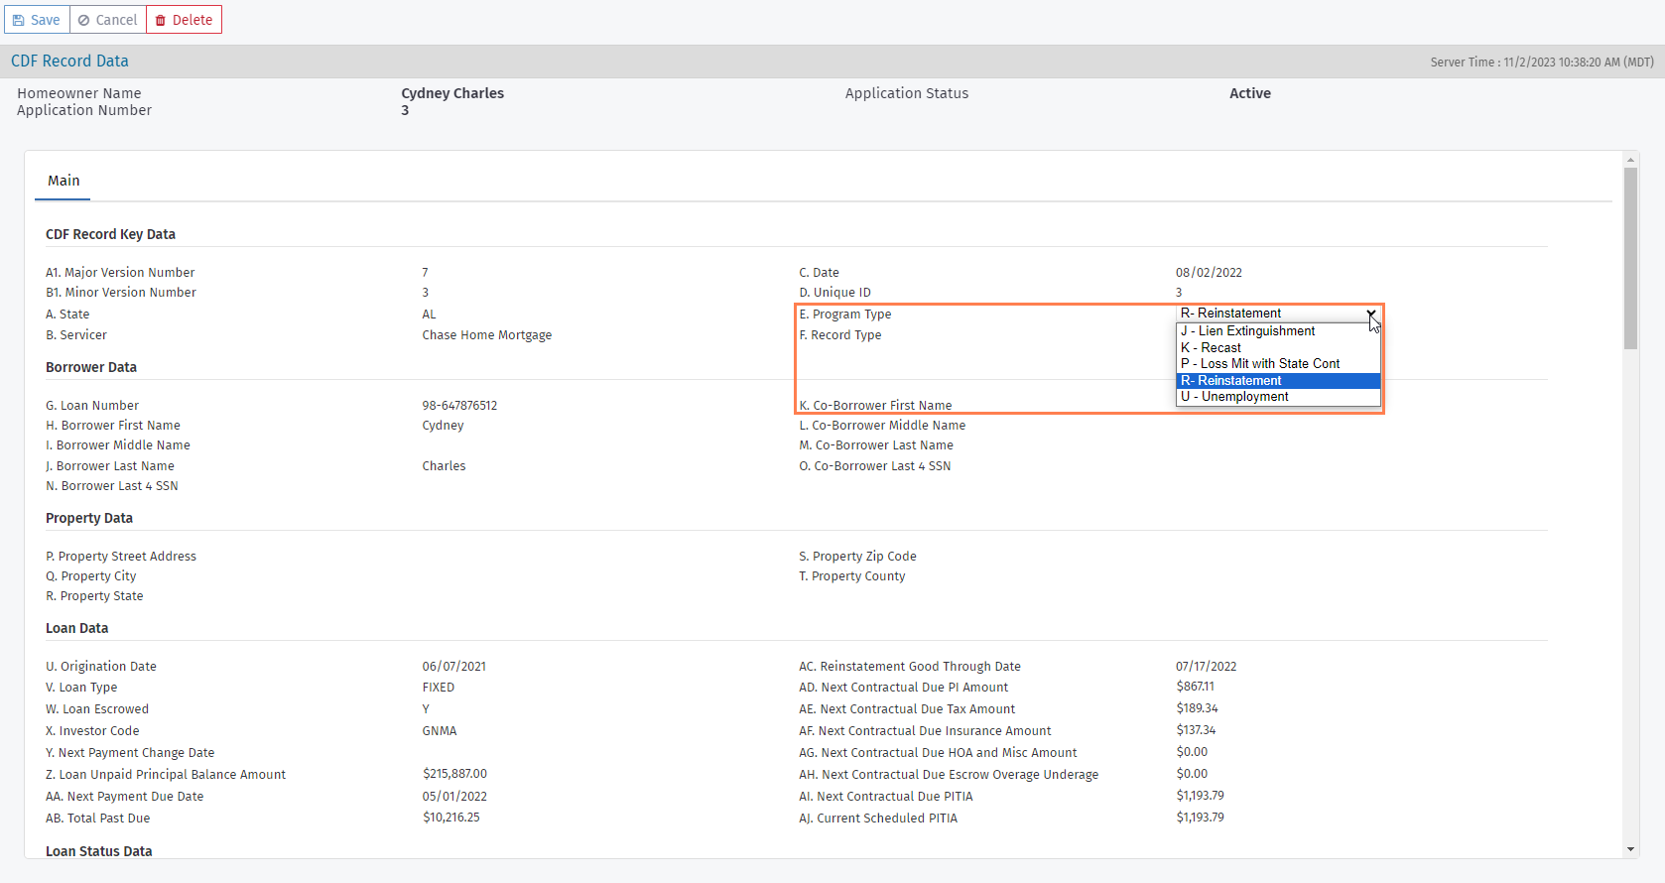Click the red trash Delete button

coord(184,20)
